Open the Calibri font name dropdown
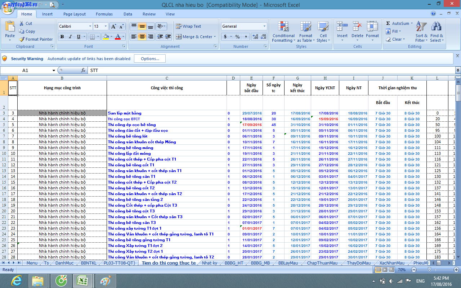The image size is (461, 288). [90, 26]
